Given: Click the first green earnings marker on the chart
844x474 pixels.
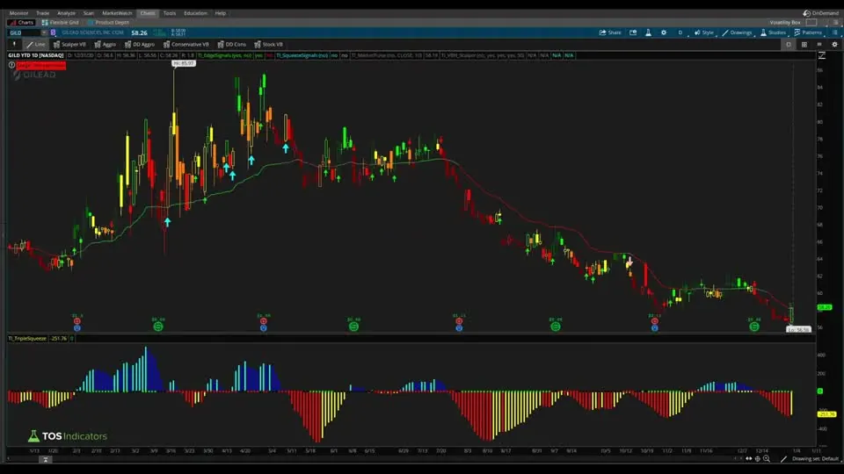Looking at the screenshot, I should (x=157, y=327).
